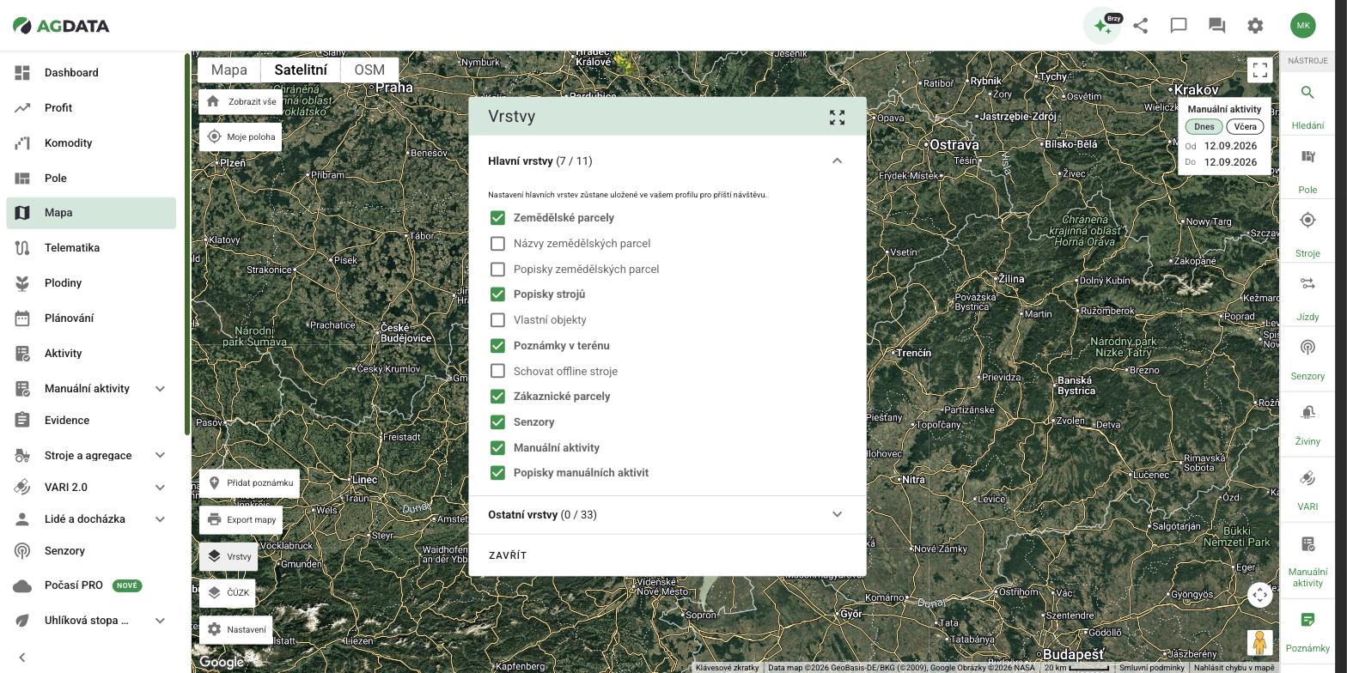Click the Od date field
Screen dimensions: 1347x673
point(1230,146)
